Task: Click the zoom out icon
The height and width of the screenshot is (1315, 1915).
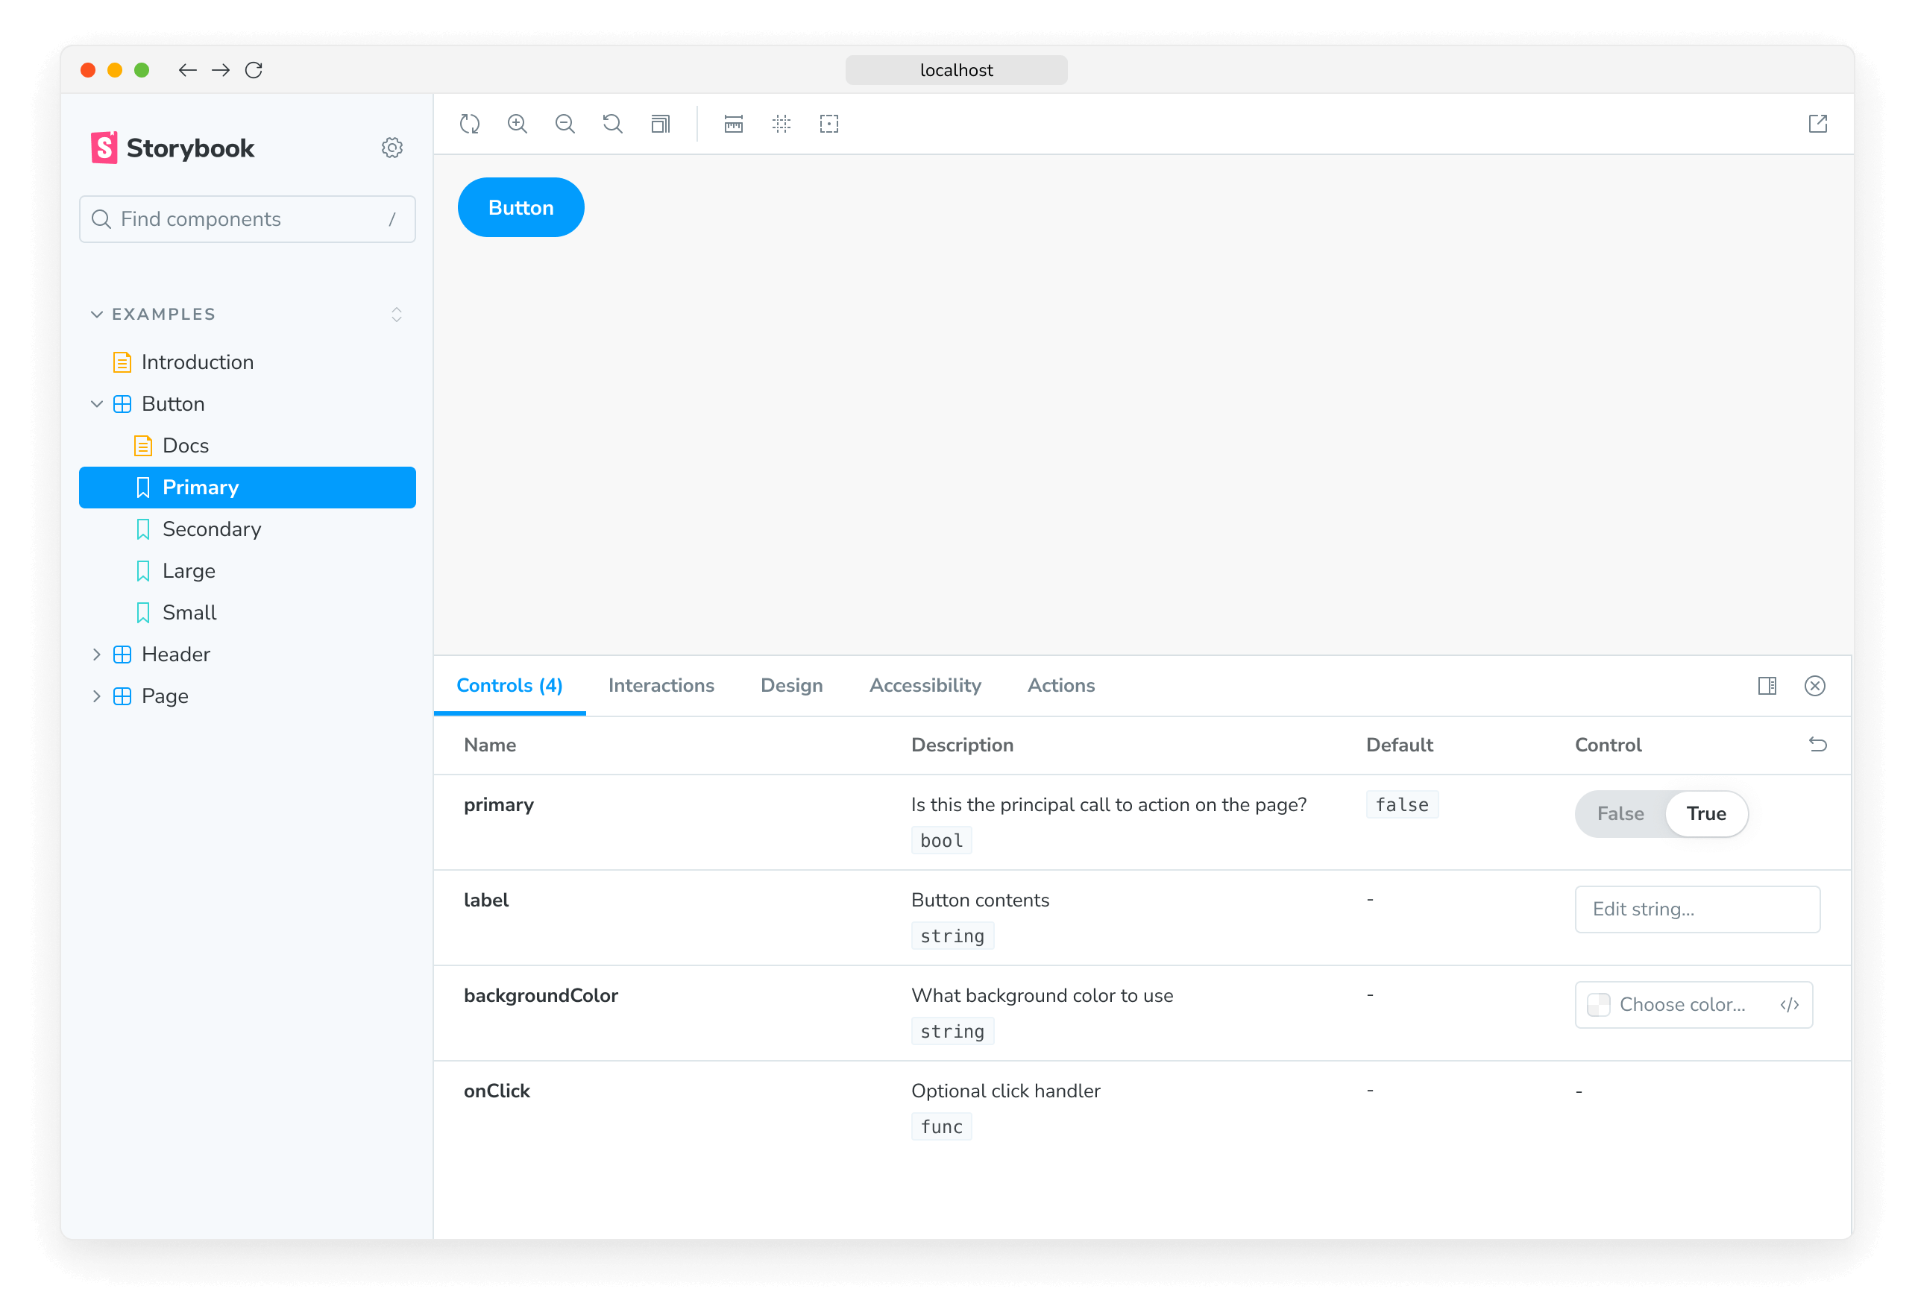Action: click(x=565, y=124)
